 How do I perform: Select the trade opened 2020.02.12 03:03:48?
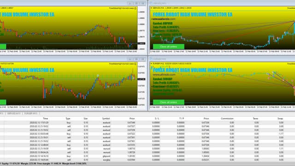pos(147,134)
